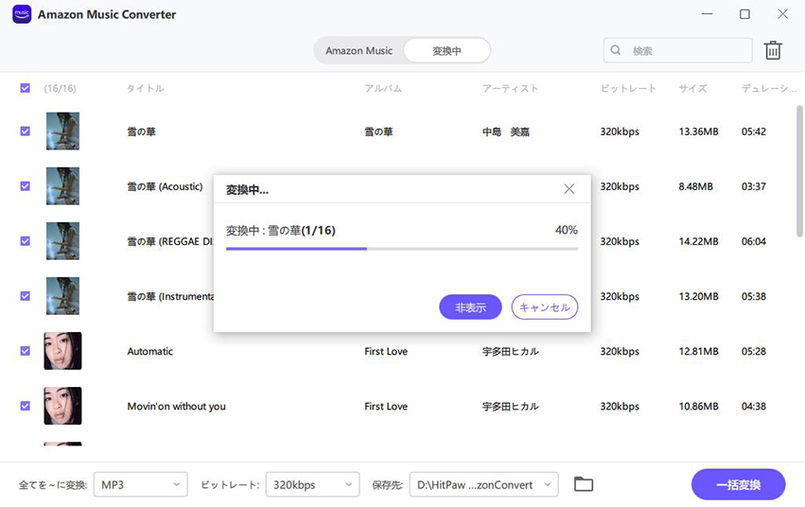The width and height of the screenshot is (805, 507).
Task: Uncheck the Automatic track checkbox
Action: pos(26,351)
